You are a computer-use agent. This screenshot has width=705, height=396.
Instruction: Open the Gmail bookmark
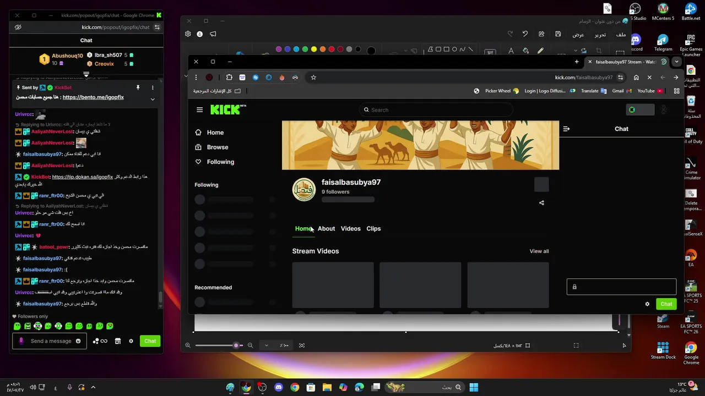coord(622,91)
